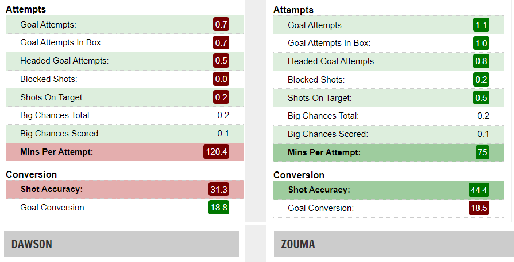Image resolution: width=514 pixels, height=262 pixels.
Task: Click Zouma's red Goal Conversion 18.5 badge
Action: coord(478,208)
